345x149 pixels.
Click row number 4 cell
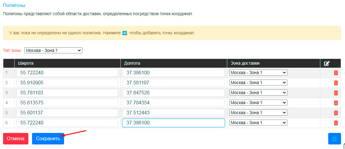coord(9,103)
